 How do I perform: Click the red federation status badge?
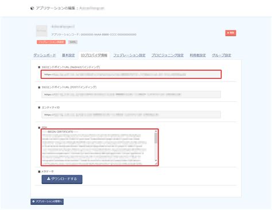pos(51,42)
